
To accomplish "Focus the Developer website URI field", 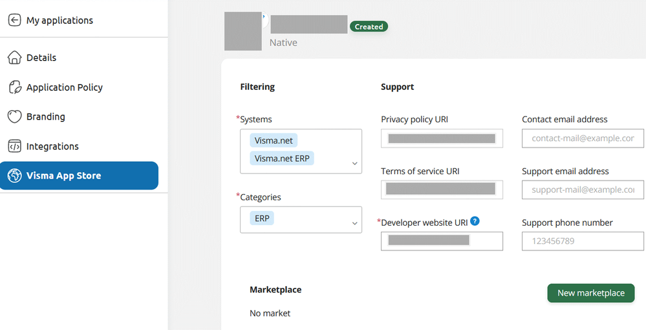I will (442, 241).
